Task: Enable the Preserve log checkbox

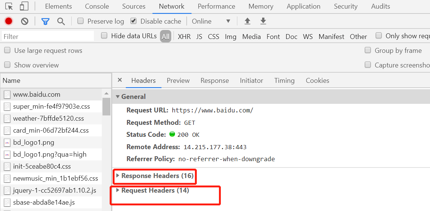Action: coord(80,21)
